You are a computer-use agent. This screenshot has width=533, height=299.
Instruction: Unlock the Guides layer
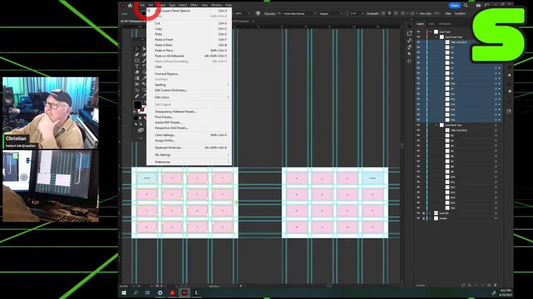coord(423,218)
